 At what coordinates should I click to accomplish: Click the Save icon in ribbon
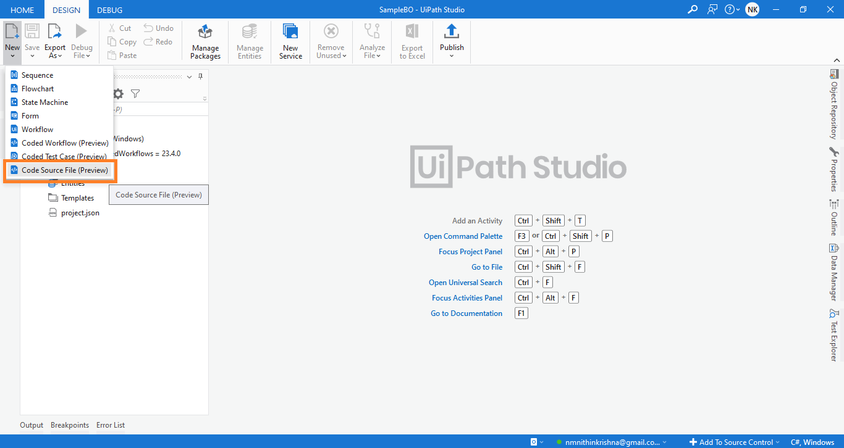32,32
